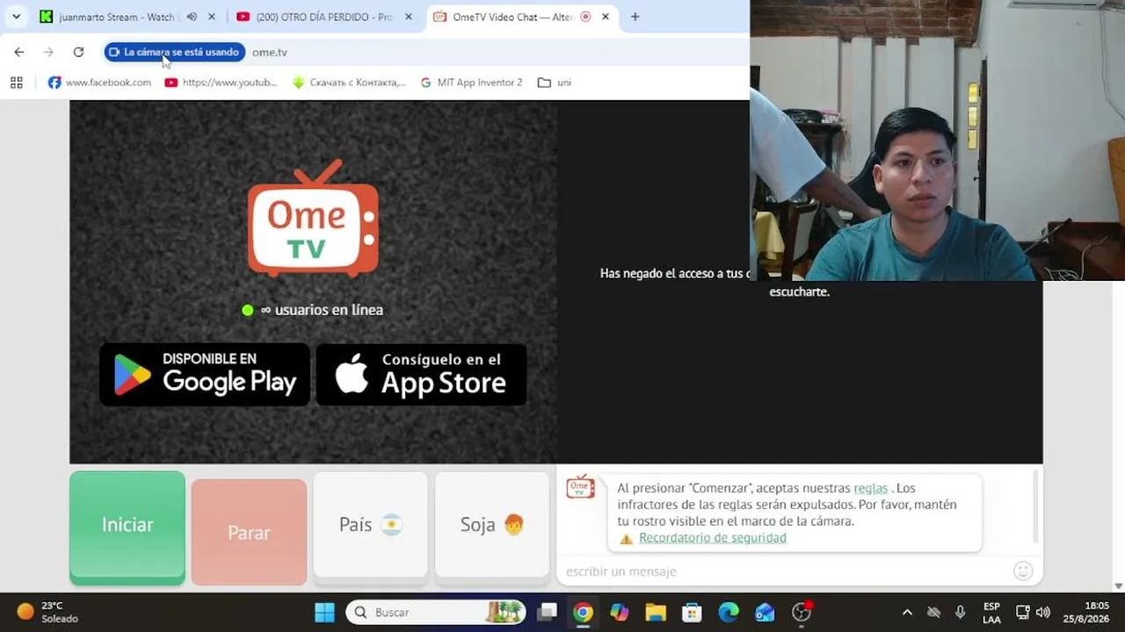The width and height of the screenshot is (1125, 632).
Task: Click the page's vertical scrollbar down arrow
Action: [1119, 585]
